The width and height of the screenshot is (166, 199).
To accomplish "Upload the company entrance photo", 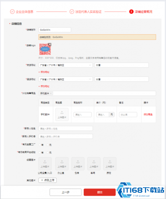I will pos(45,164).
